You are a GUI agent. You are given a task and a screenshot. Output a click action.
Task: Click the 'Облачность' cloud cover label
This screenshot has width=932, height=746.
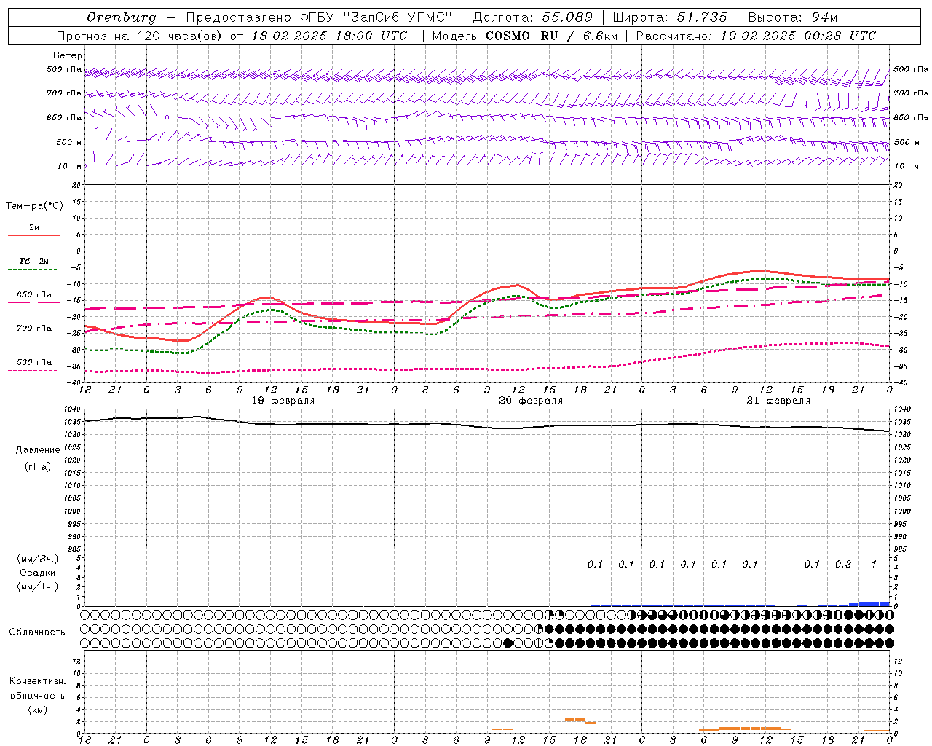tap(37, 632)
